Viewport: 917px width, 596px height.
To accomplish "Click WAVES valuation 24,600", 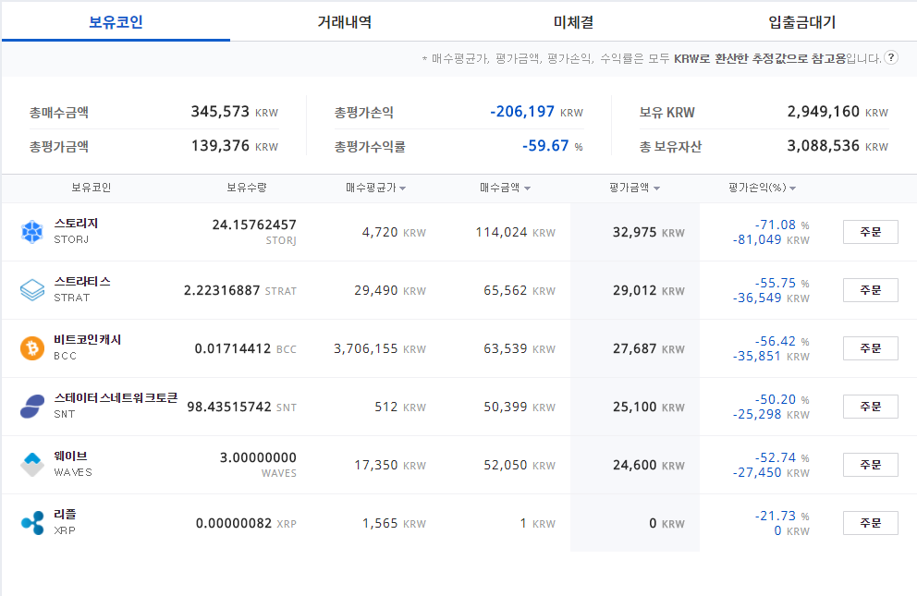I will pos(634,465).
